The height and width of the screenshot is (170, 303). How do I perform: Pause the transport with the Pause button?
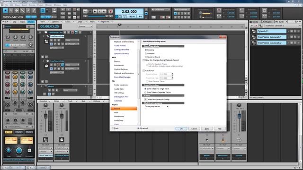tap(99, 11)
